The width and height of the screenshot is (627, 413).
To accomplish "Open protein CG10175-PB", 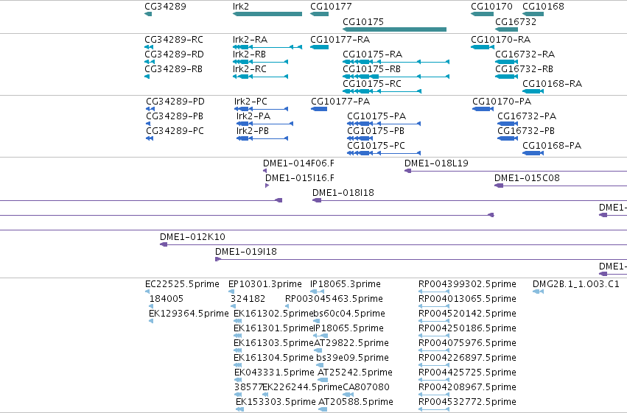I will tap(376, 131).
